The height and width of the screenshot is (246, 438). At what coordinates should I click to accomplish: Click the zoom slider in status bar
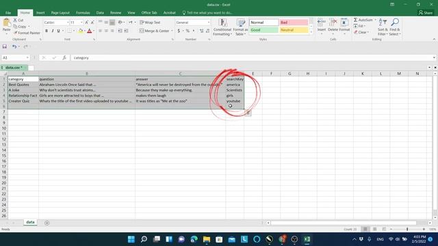click(x=407, y=229)
